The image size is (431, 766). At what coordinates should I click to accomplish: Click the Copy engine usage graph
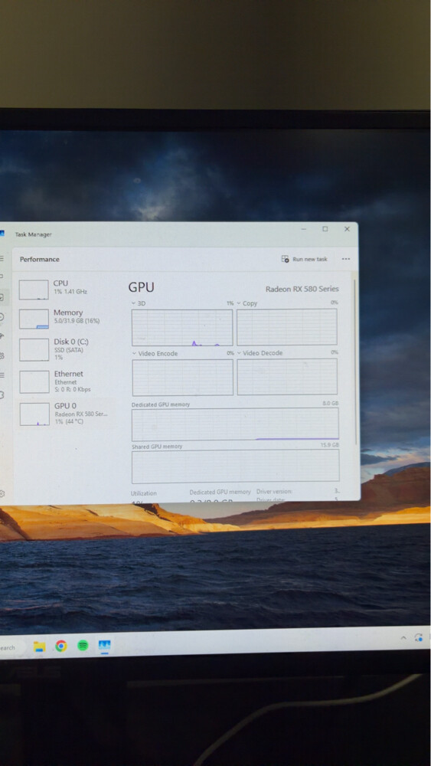tap(287, 327)
